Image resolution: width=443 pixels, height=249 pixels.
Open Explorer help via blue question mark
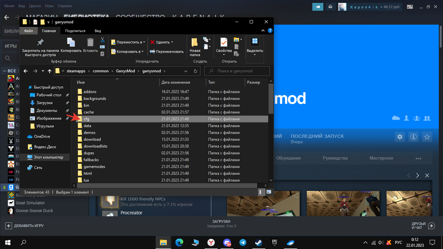click(x=270, y=31)
